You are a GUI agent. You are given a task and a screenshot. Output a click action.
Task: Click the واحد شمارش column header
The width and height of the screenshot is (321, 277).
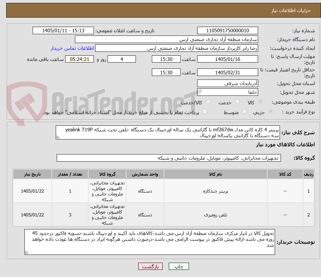pyautogui.click(x=145, y=174)
